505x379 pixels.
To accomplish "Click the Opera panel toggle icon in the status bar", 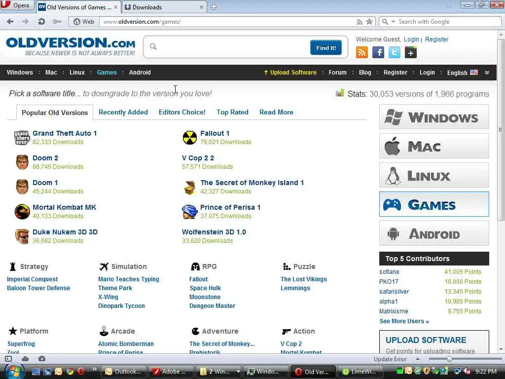I will coord(8,359).
